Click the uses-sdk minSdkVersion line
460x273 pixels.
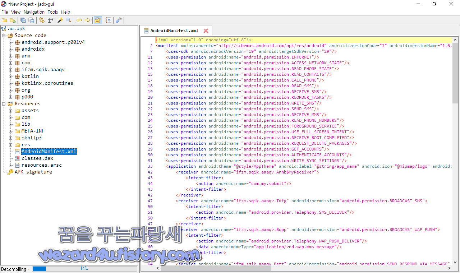point(251,51)
